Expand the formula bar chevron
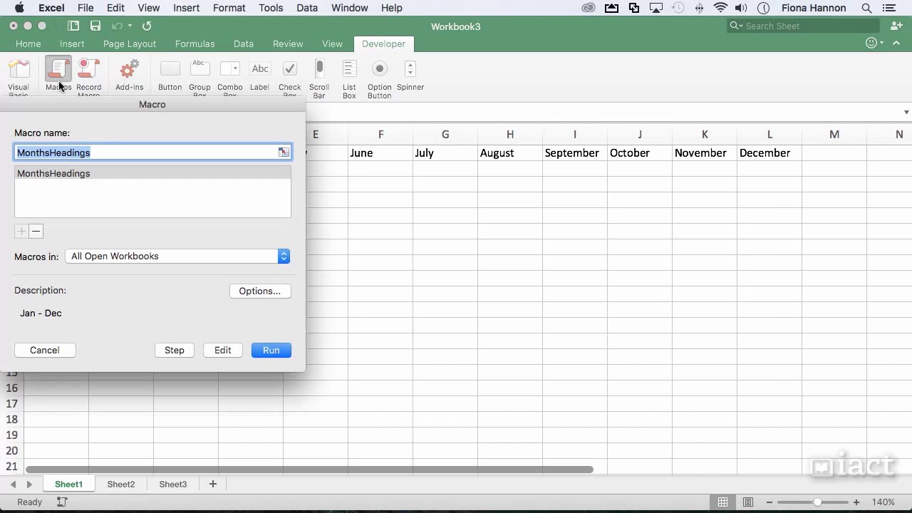Viewport: 912px width, 513px height. pyautogui.click(x=906, y=112)
